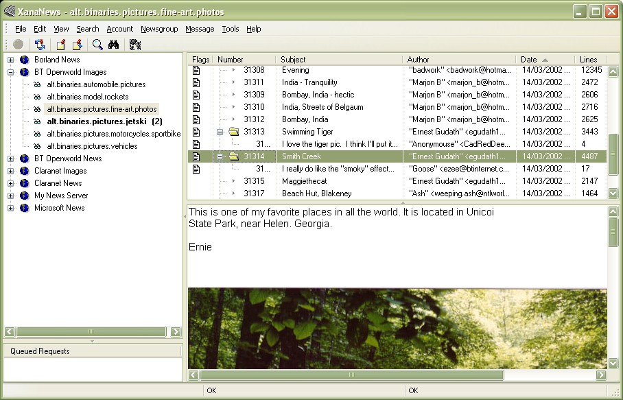Sort messages by the Author column header
The image size is (623, 400).
click(459, 60)
